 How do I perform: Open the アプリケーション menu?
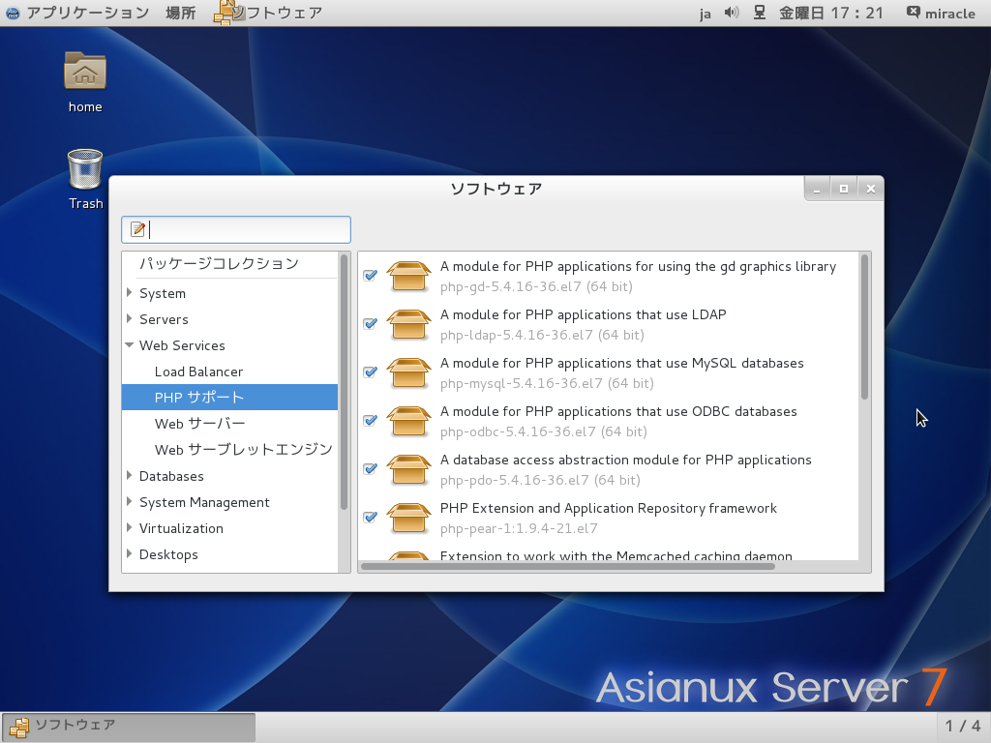pos(87,13)
